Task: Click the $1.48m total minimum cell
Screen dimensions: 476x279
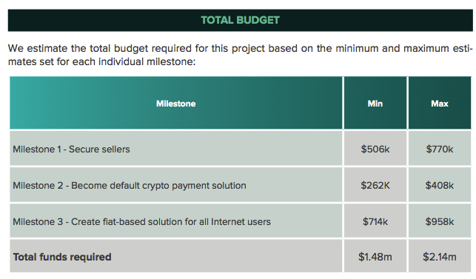Action: pos(375,256)
